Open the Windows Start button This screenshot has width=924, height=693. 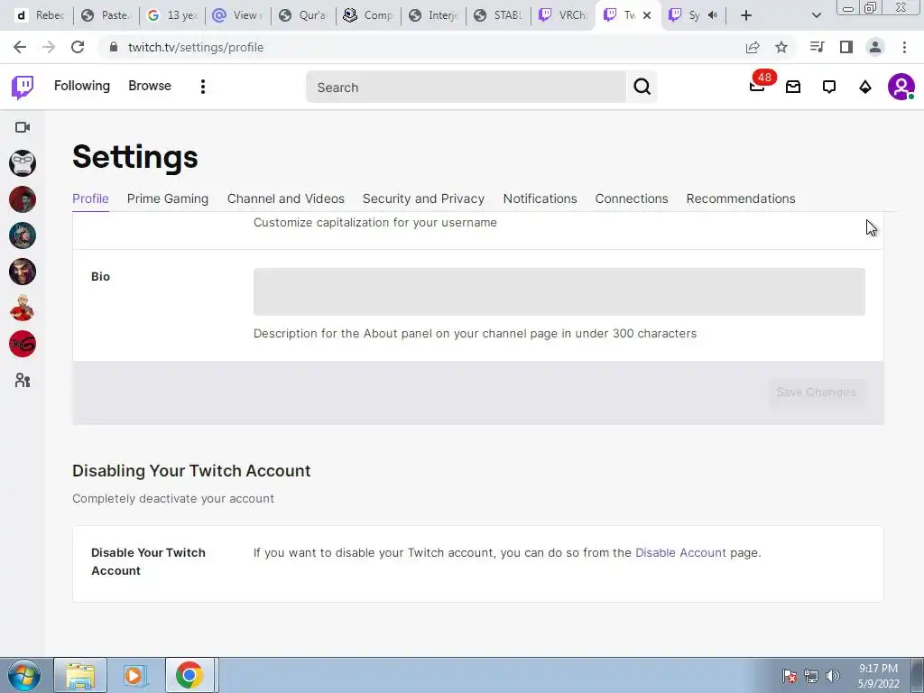(x=24, y=675)
